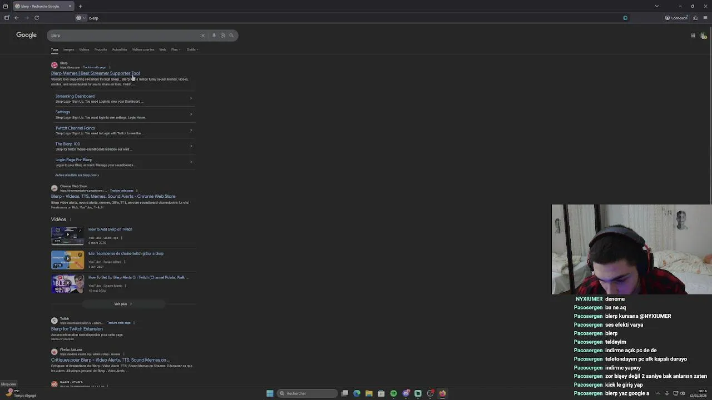
Task: Open File Explorer from taskbar
Action: click(x=369, y=393)
